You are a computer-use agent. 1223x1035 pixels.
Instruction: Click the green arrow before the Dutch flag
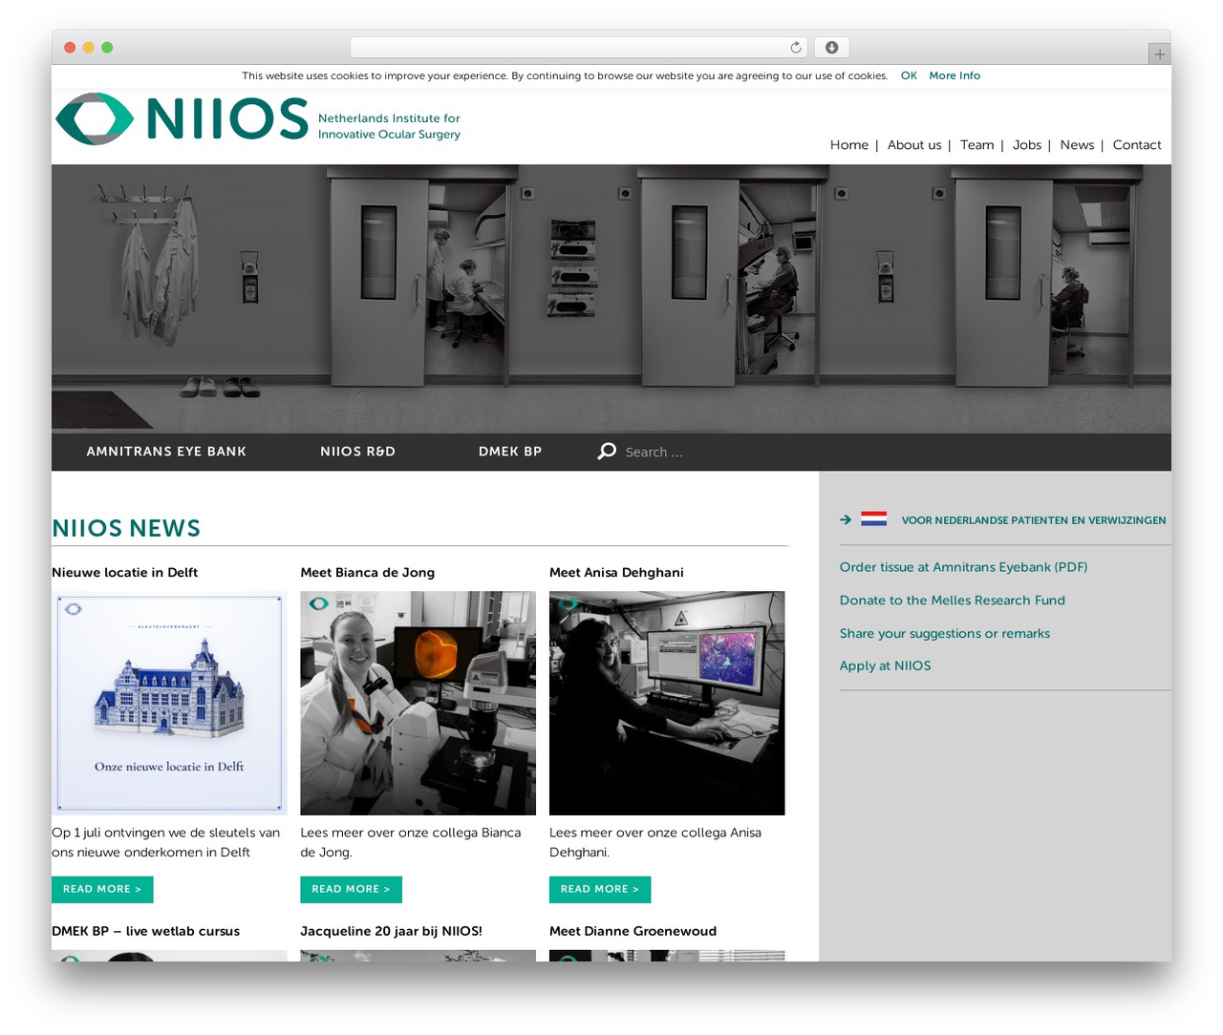coord(846,520)
